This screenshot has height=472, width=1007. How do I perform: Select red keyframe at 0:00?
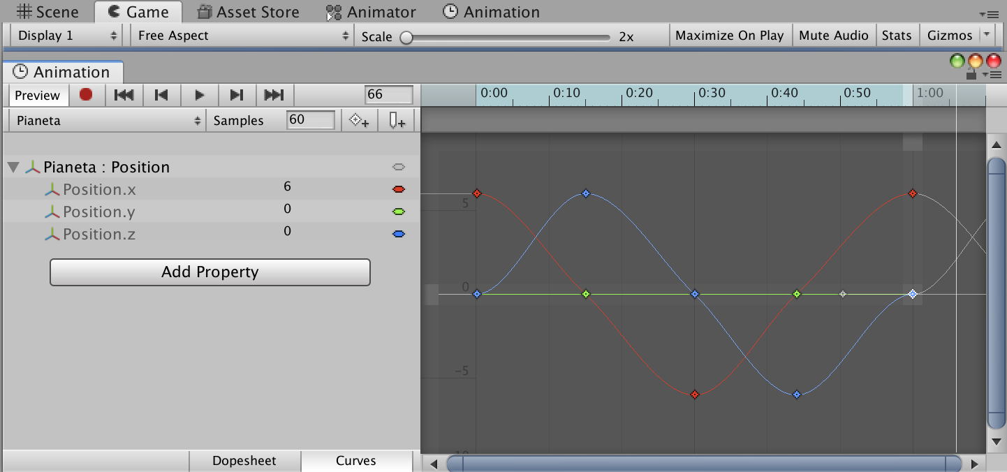tap(477, 193)
